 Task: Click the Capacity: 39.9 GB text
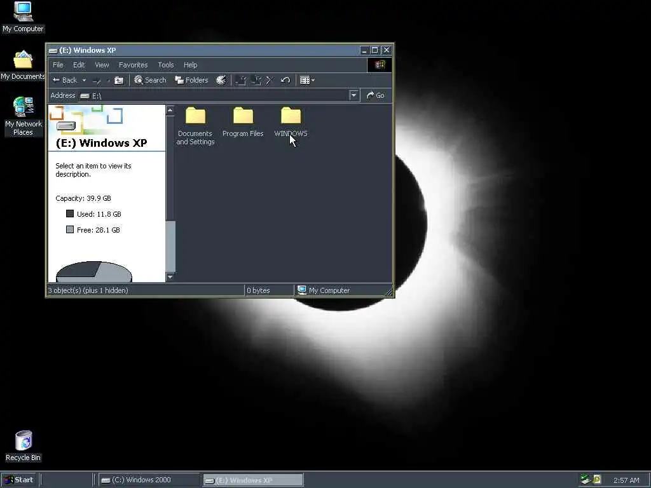pyautogui.click(x=83, y=198)
